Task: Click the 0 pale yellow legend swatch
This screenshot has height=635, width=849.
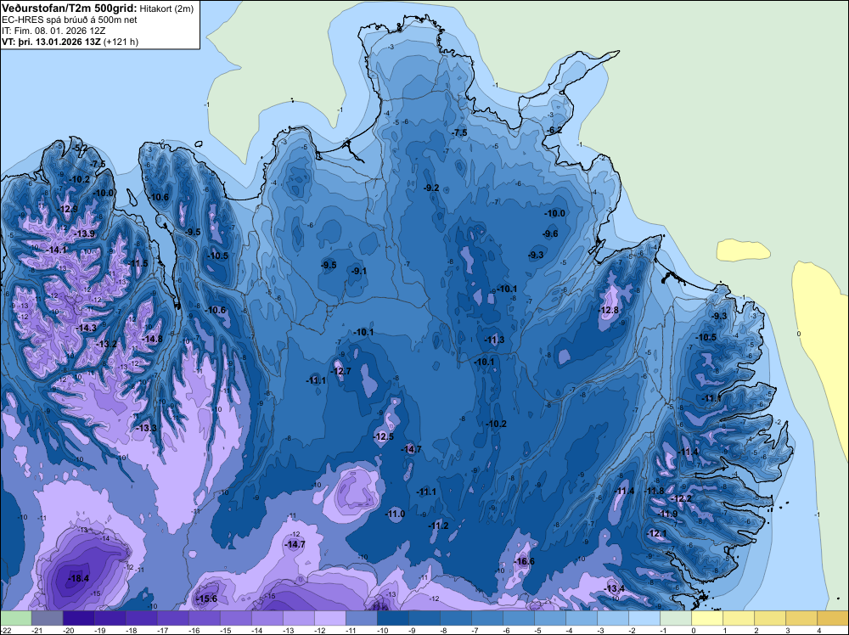Action: [706, 618]
